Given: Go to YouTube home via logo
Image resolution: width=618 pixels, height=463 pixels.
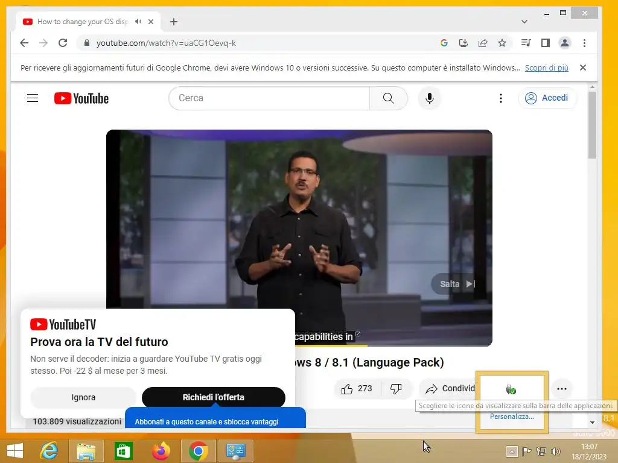Looking at the screenshot, I should 81,98.
